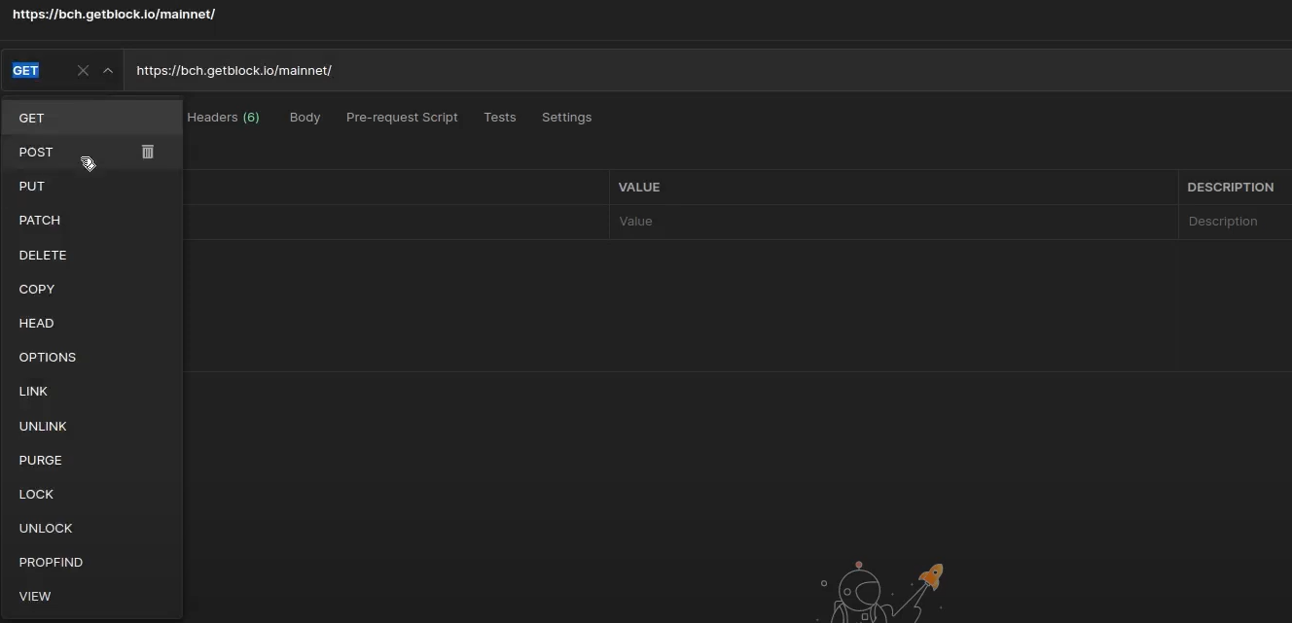
Task: Select PUT method option
Action: [x=92, y=186]
